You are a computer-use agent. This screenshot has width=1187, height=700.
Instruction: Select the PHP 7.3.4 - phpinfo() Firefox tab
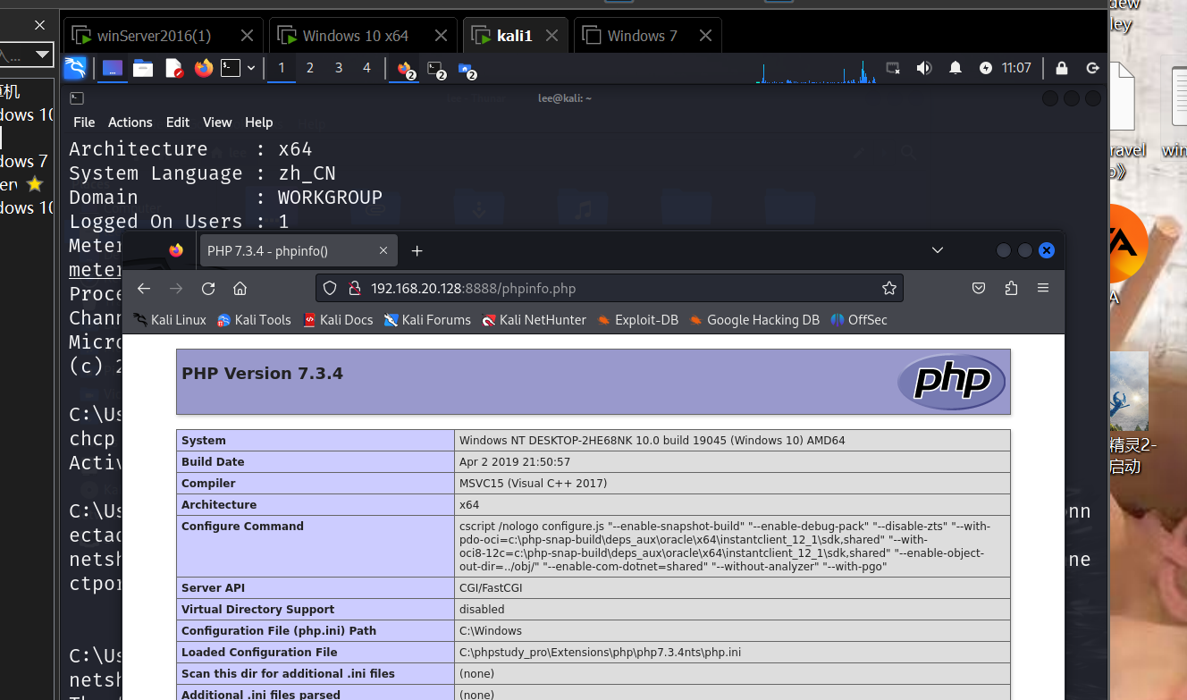click(299, 251)
